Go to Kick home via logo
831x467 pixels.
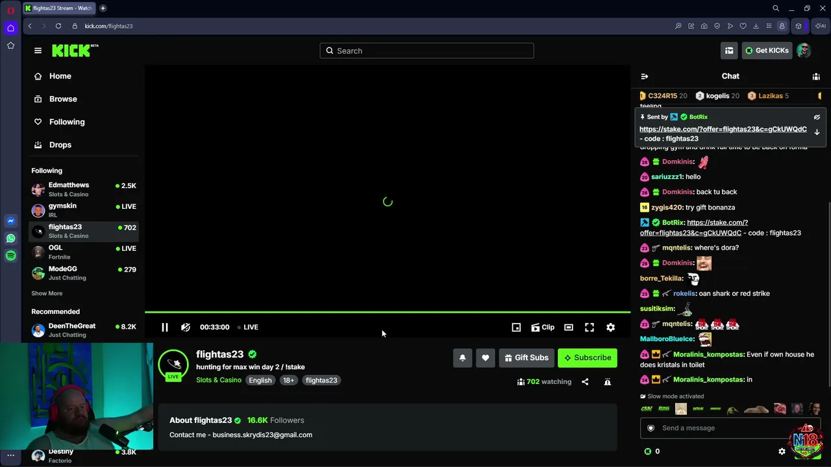[x=75, y=51]
